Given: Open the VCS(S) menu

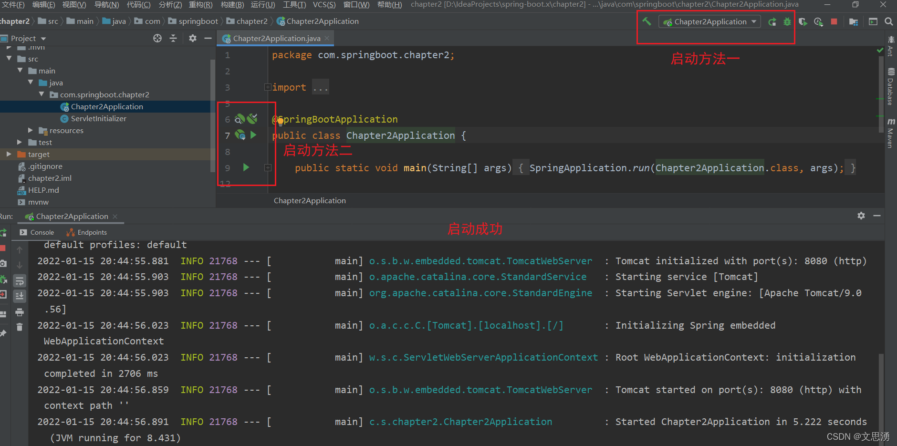Looking at the screenshot, I should 324,5.
